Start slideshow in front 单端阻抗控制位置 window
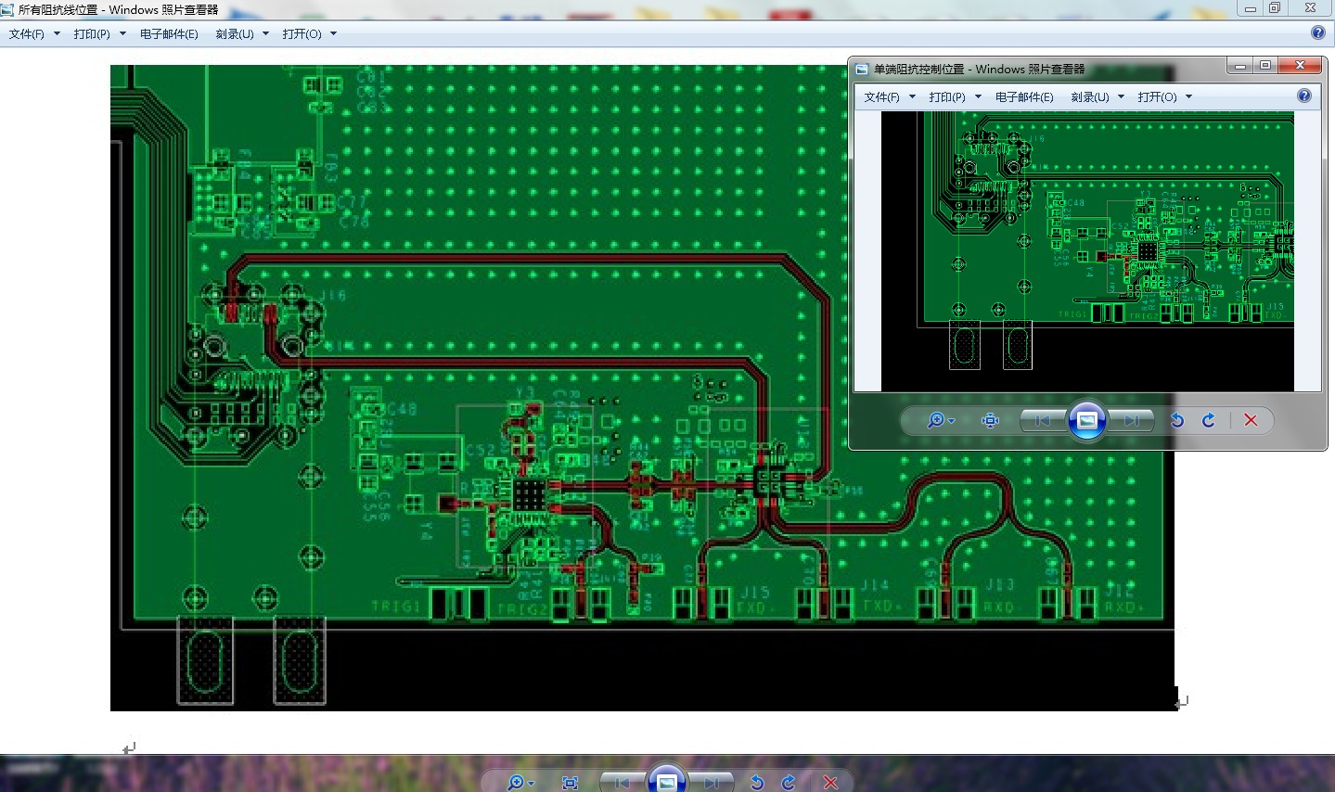1335x792 pixels. click(1087, 421)
